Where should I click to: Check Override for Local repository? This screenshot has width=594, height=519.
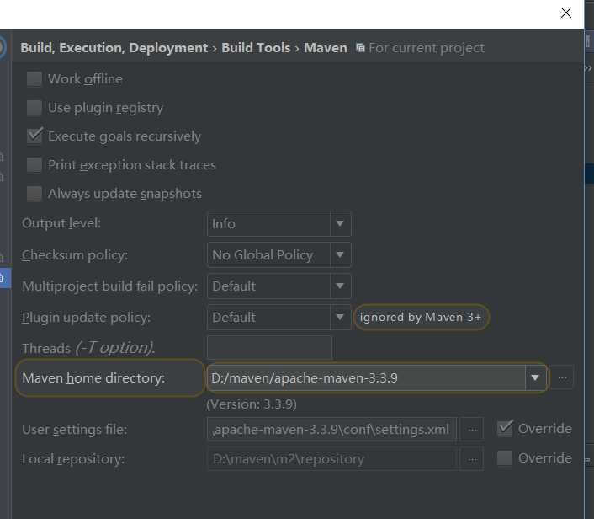coord(505,458)
